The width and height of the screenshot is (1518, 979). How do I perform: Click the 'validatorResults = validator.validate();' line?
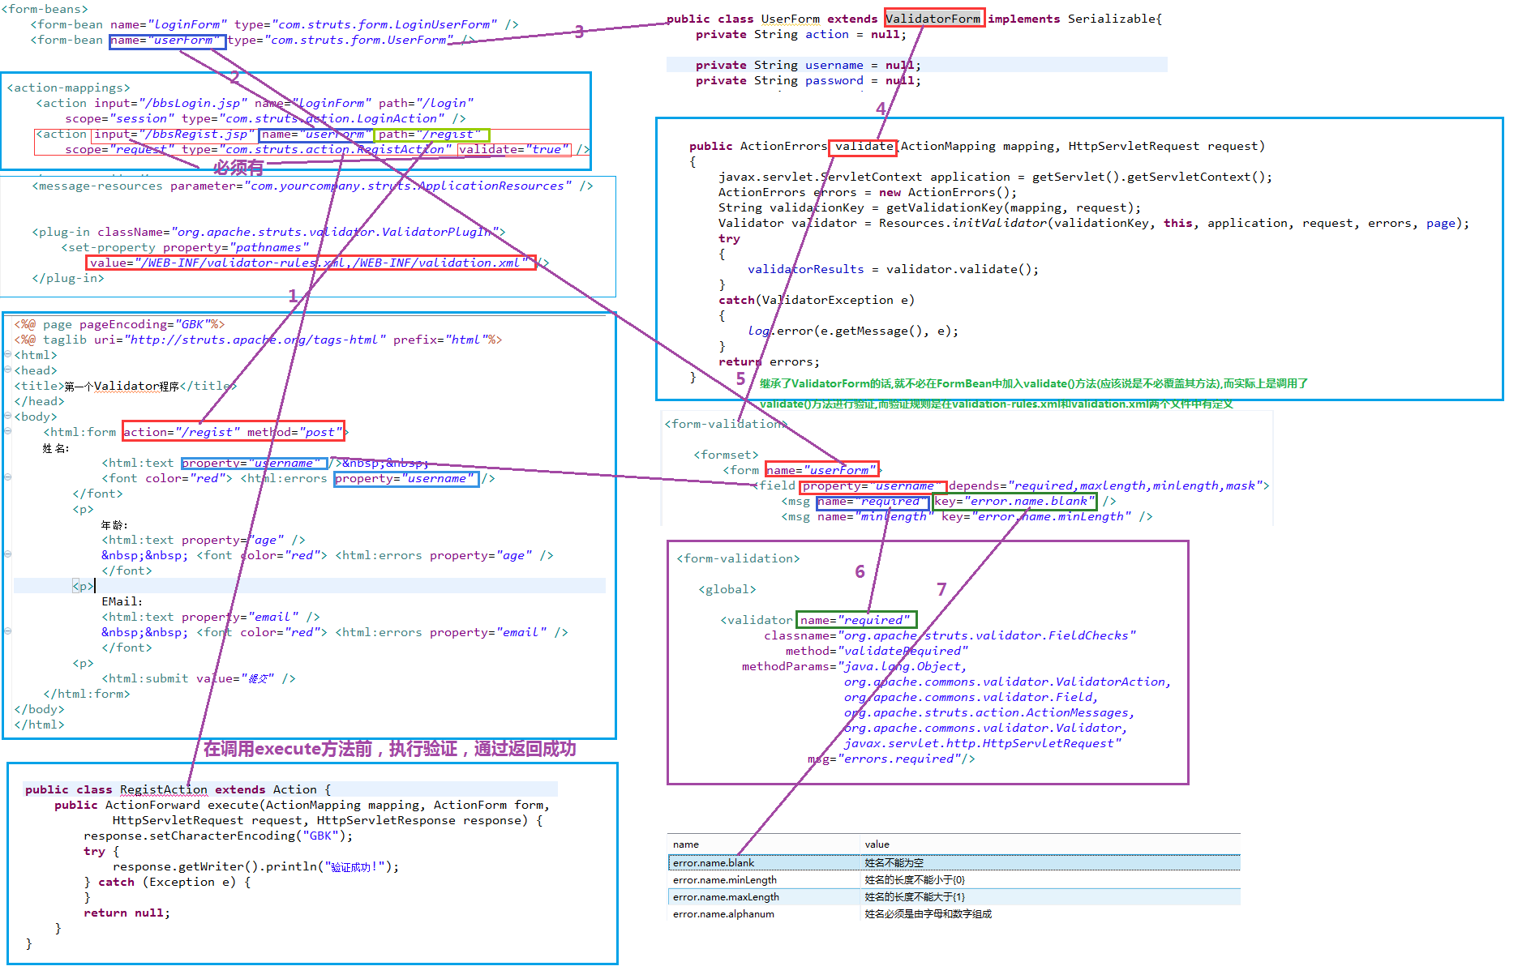893,269
